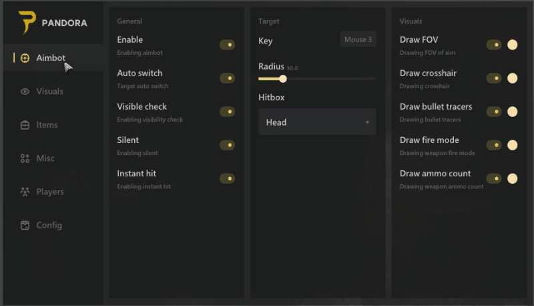Disable the Auto switch toggle

tap(227, 78)
